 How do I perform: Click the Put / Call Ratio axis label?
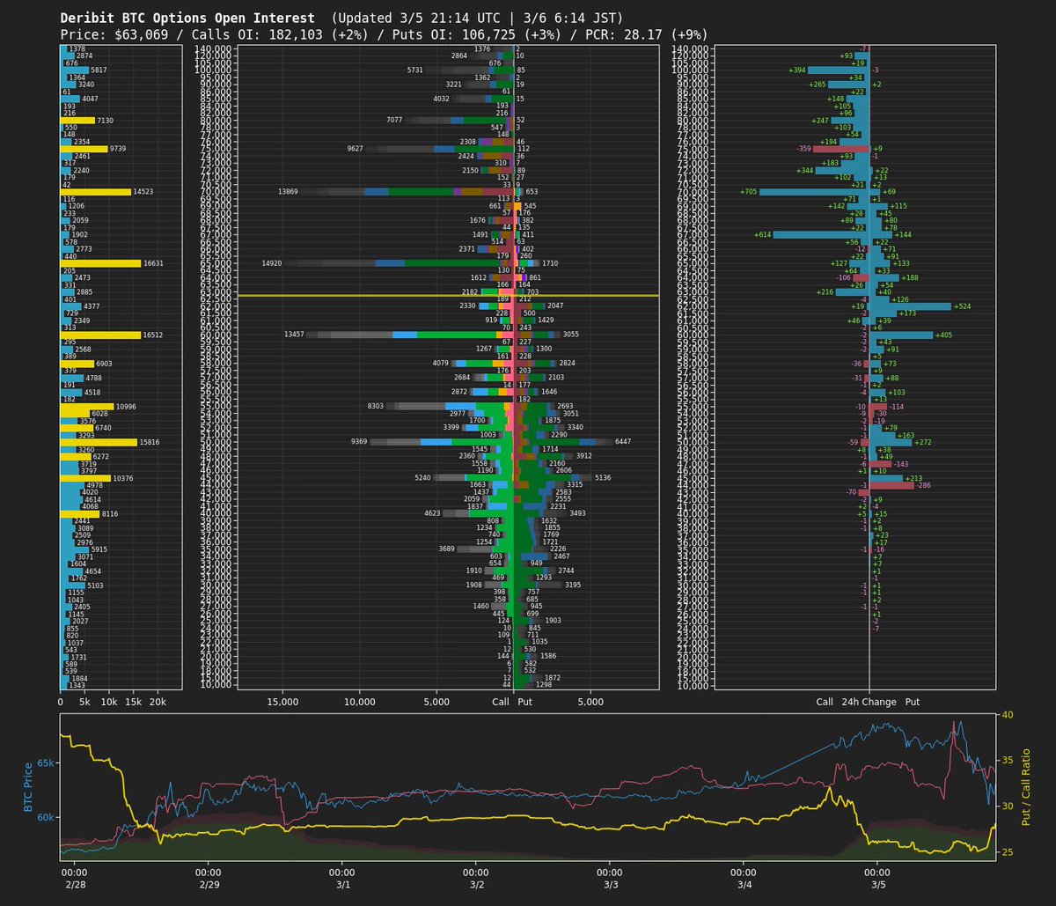1026,787
